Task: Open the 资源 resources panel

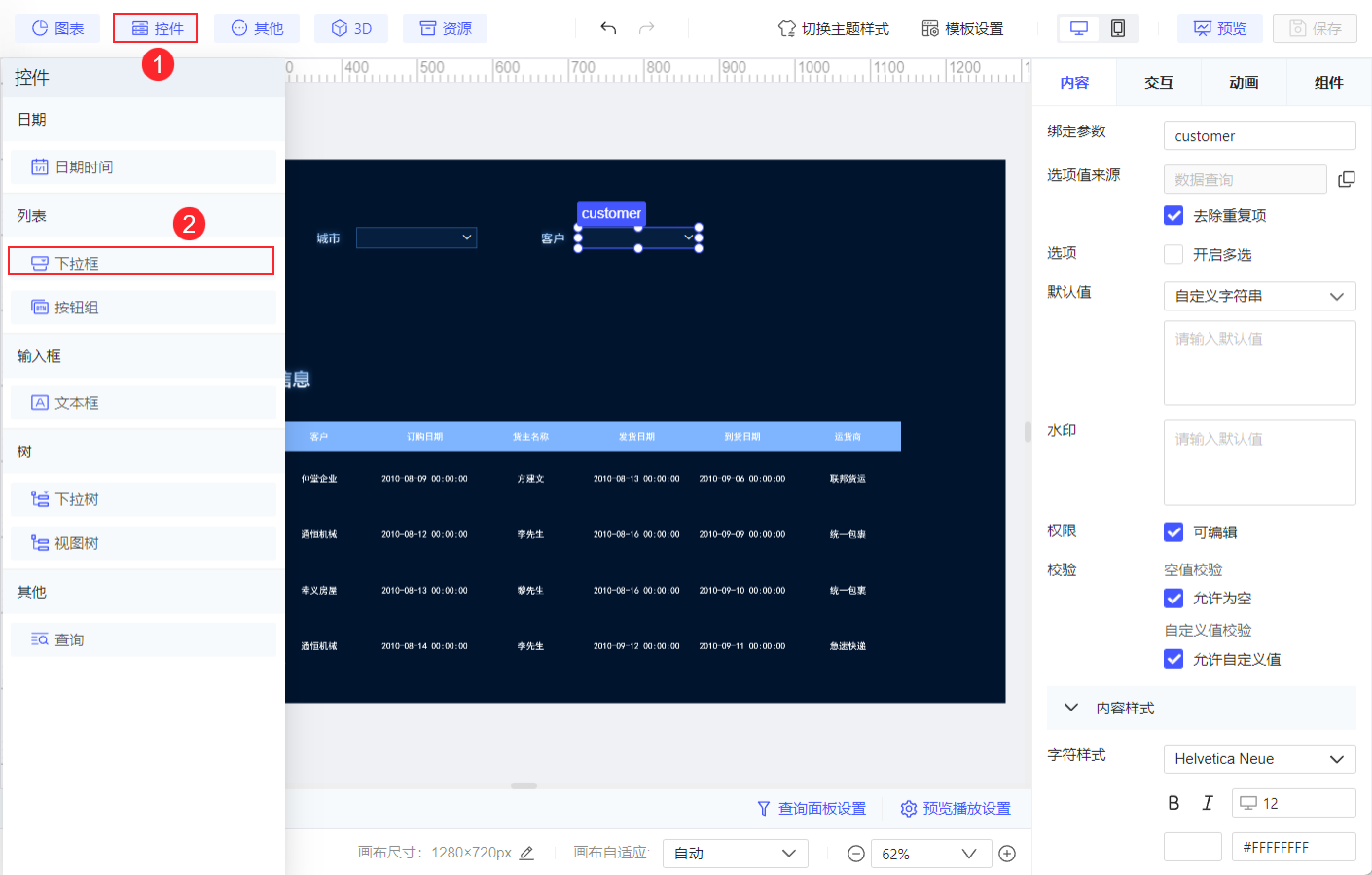Action: click(x=446, y=28)
